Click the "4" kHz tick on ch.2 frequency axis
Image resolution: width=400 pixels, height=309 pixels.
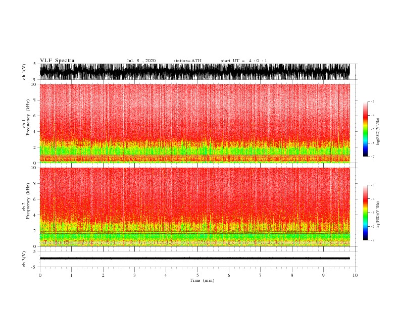point(35,215)
